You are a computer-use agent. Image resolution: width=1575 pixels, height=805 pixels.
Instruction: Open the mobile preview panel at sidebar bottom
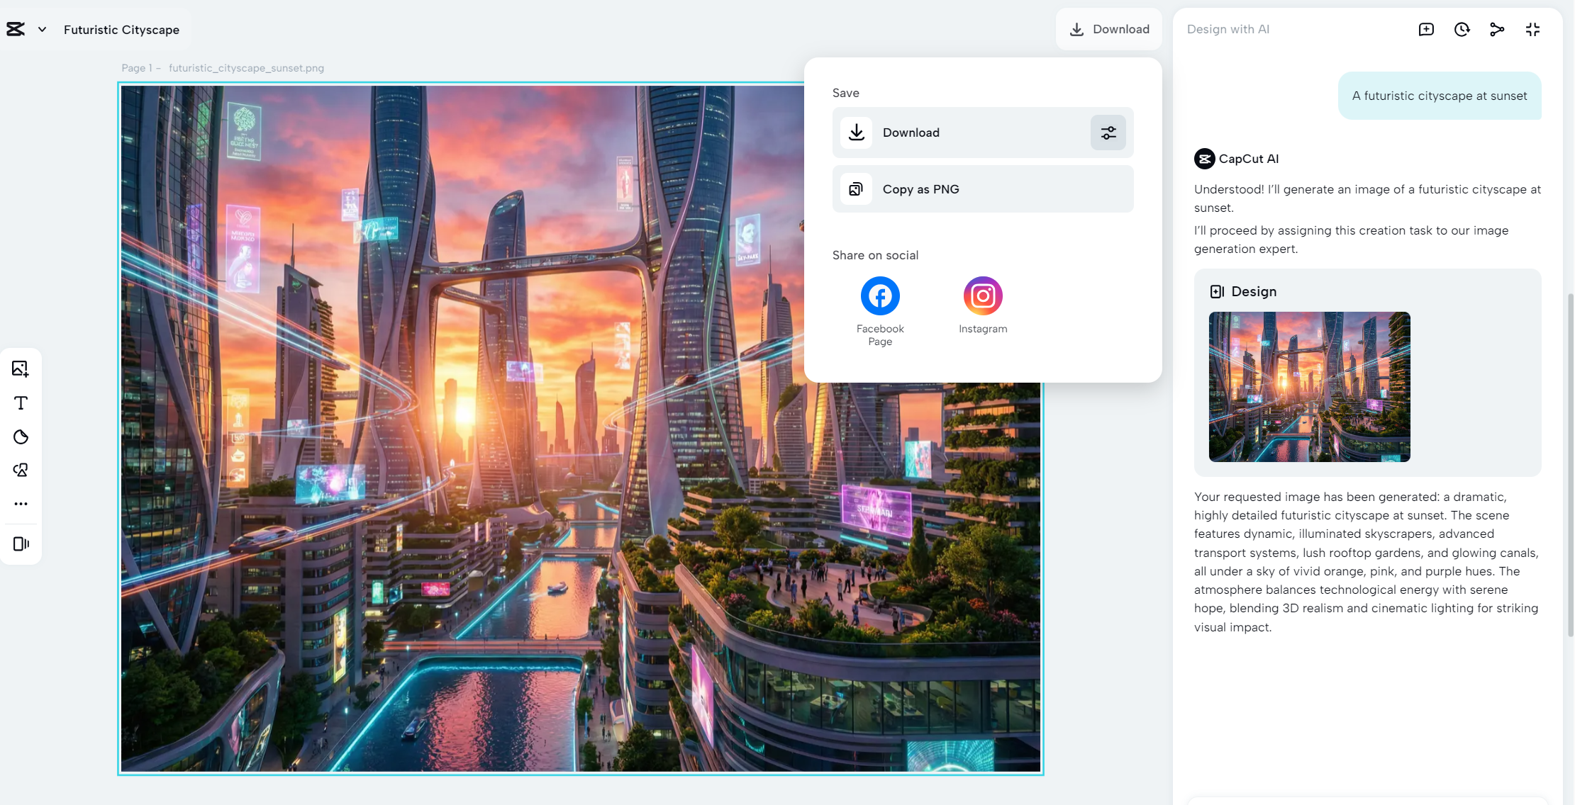[21, 544]
